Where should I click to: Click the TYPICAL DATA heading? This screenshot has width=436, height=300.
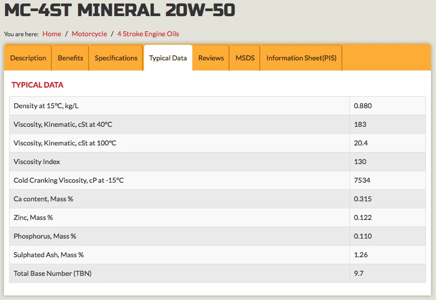pyautogui.click(x=37, y=85)
